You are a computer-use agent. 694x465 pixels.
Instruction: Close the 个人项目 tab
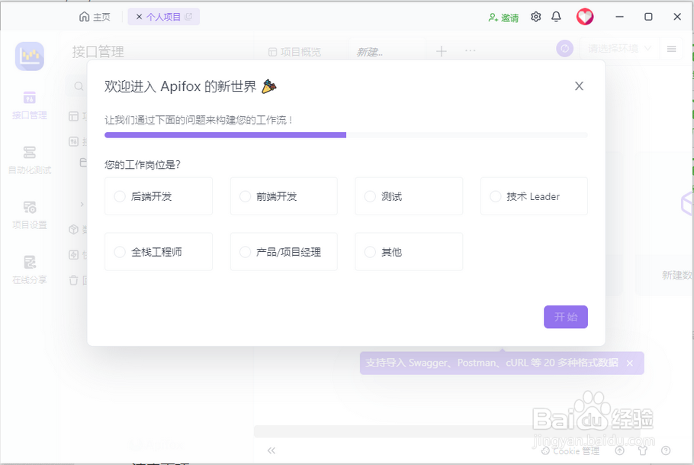(x=139, y=17)
